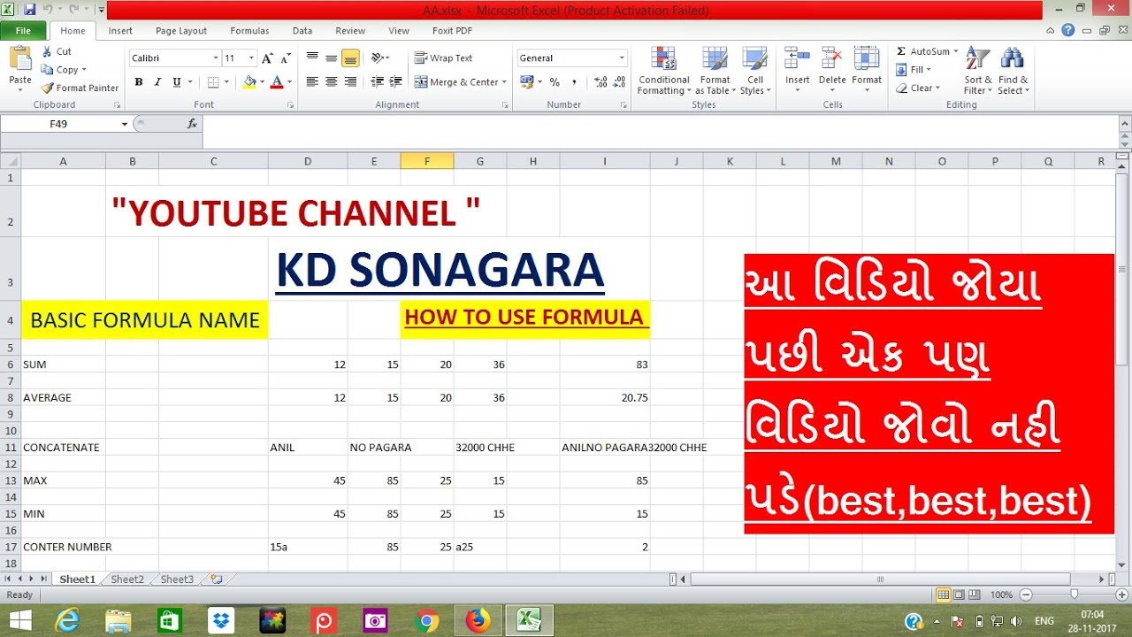Open the File tab
This screenshot has height=637, width=1132.
[24, 31]
